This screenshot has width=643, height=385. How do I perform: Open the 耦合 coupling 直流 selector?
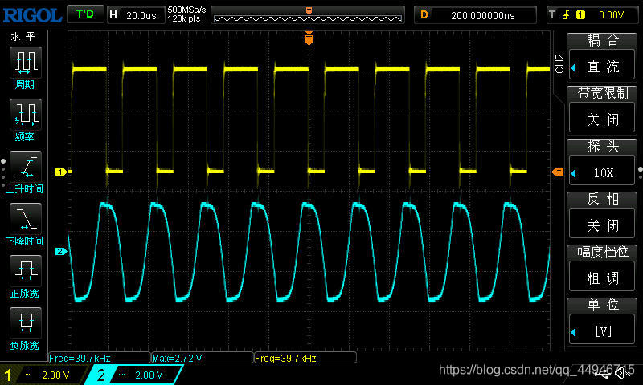click(x=601, y=67)
